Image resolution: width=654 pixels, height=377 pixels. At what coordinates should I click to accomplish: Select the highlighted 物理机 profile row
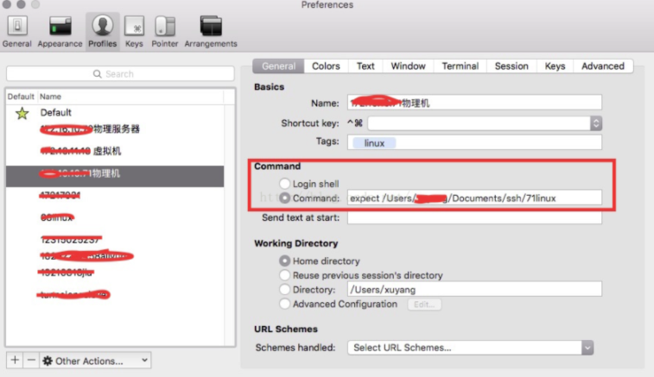[115, 176]
